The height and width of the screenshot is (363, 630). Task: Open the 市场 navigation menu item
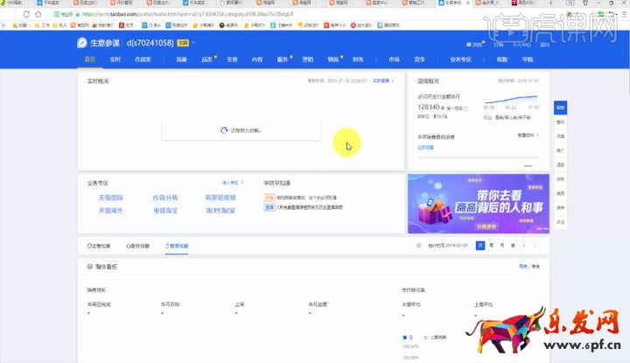pyautogui.click(x=395, y=59)
